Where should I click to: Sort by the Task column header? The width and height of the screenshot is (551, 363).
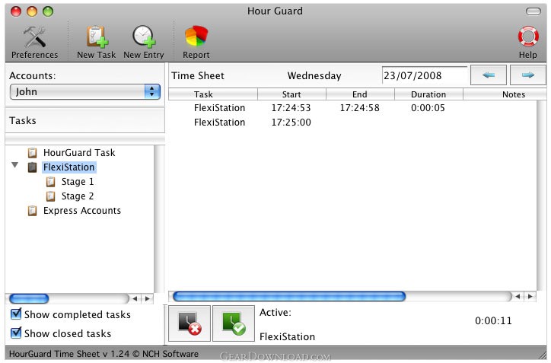pyautogui.click(x=213, y=94)
